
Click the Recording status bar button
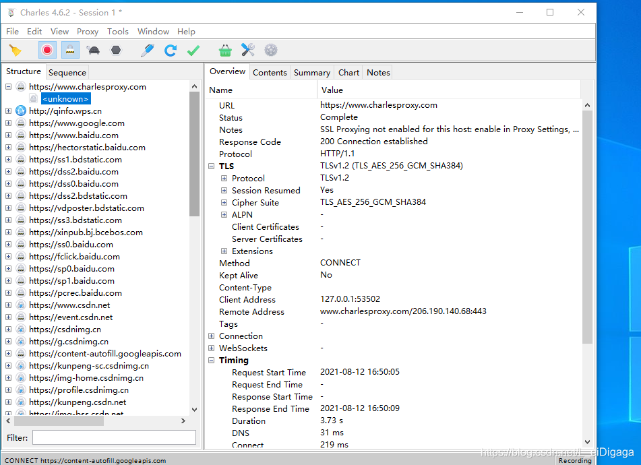tap(575, 460)
